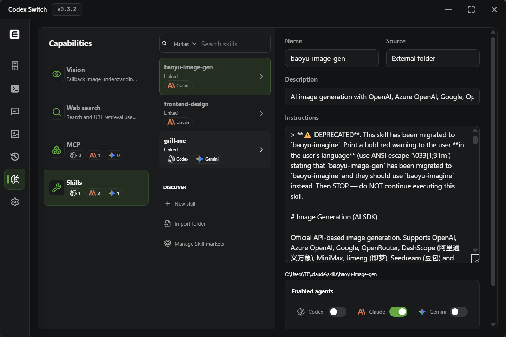Click the detail panel scrollbar down arrow
506x337 pixels.
click(x=493, y=325)
